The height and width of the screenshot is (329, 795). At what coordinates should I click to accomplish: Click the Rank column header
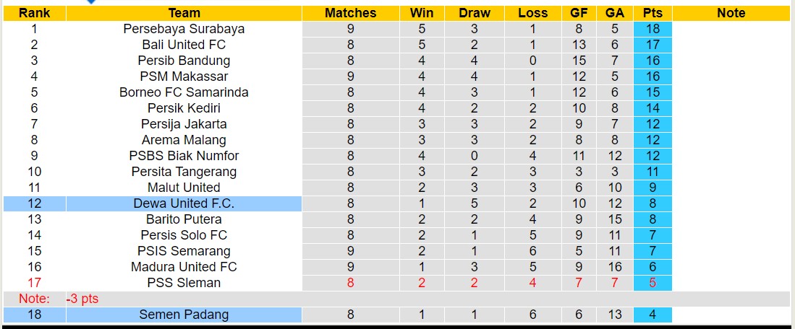coord(34,13)
